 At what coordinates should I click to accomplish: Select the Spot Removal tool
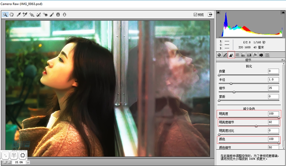pyautogui.click(x=38, y=14)
